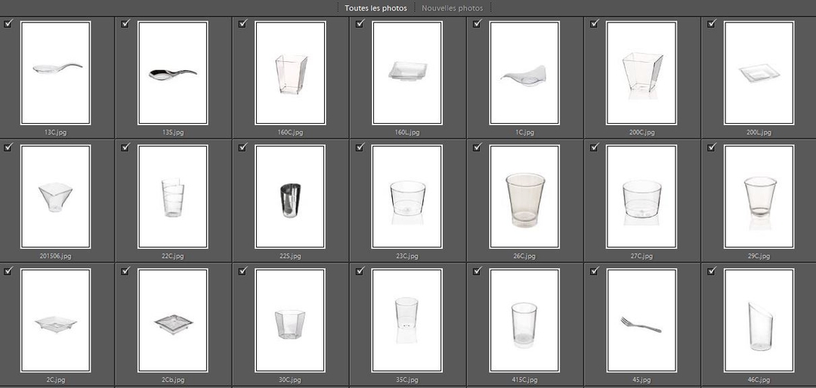
Task: Choose the 2Cb.jpg dark plate thumbnail
Action: pos(173,320)
